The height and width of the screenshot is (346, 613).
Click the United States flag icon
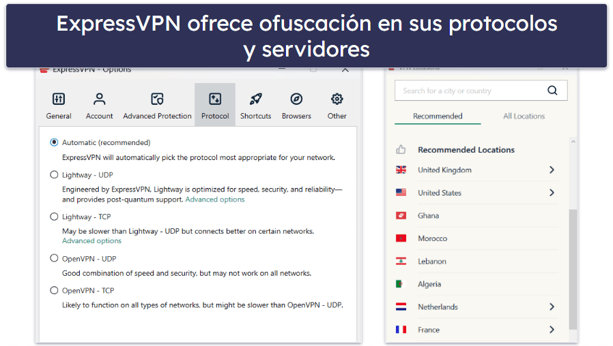point(401,192)
